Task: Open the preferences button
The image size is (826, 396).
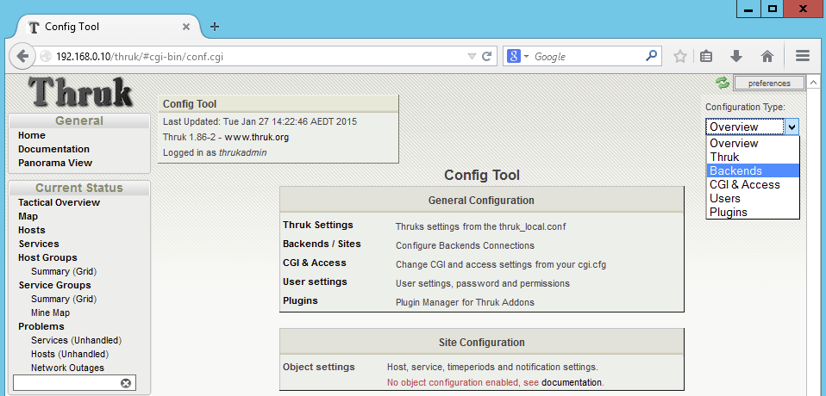Action: coord(769,84)
